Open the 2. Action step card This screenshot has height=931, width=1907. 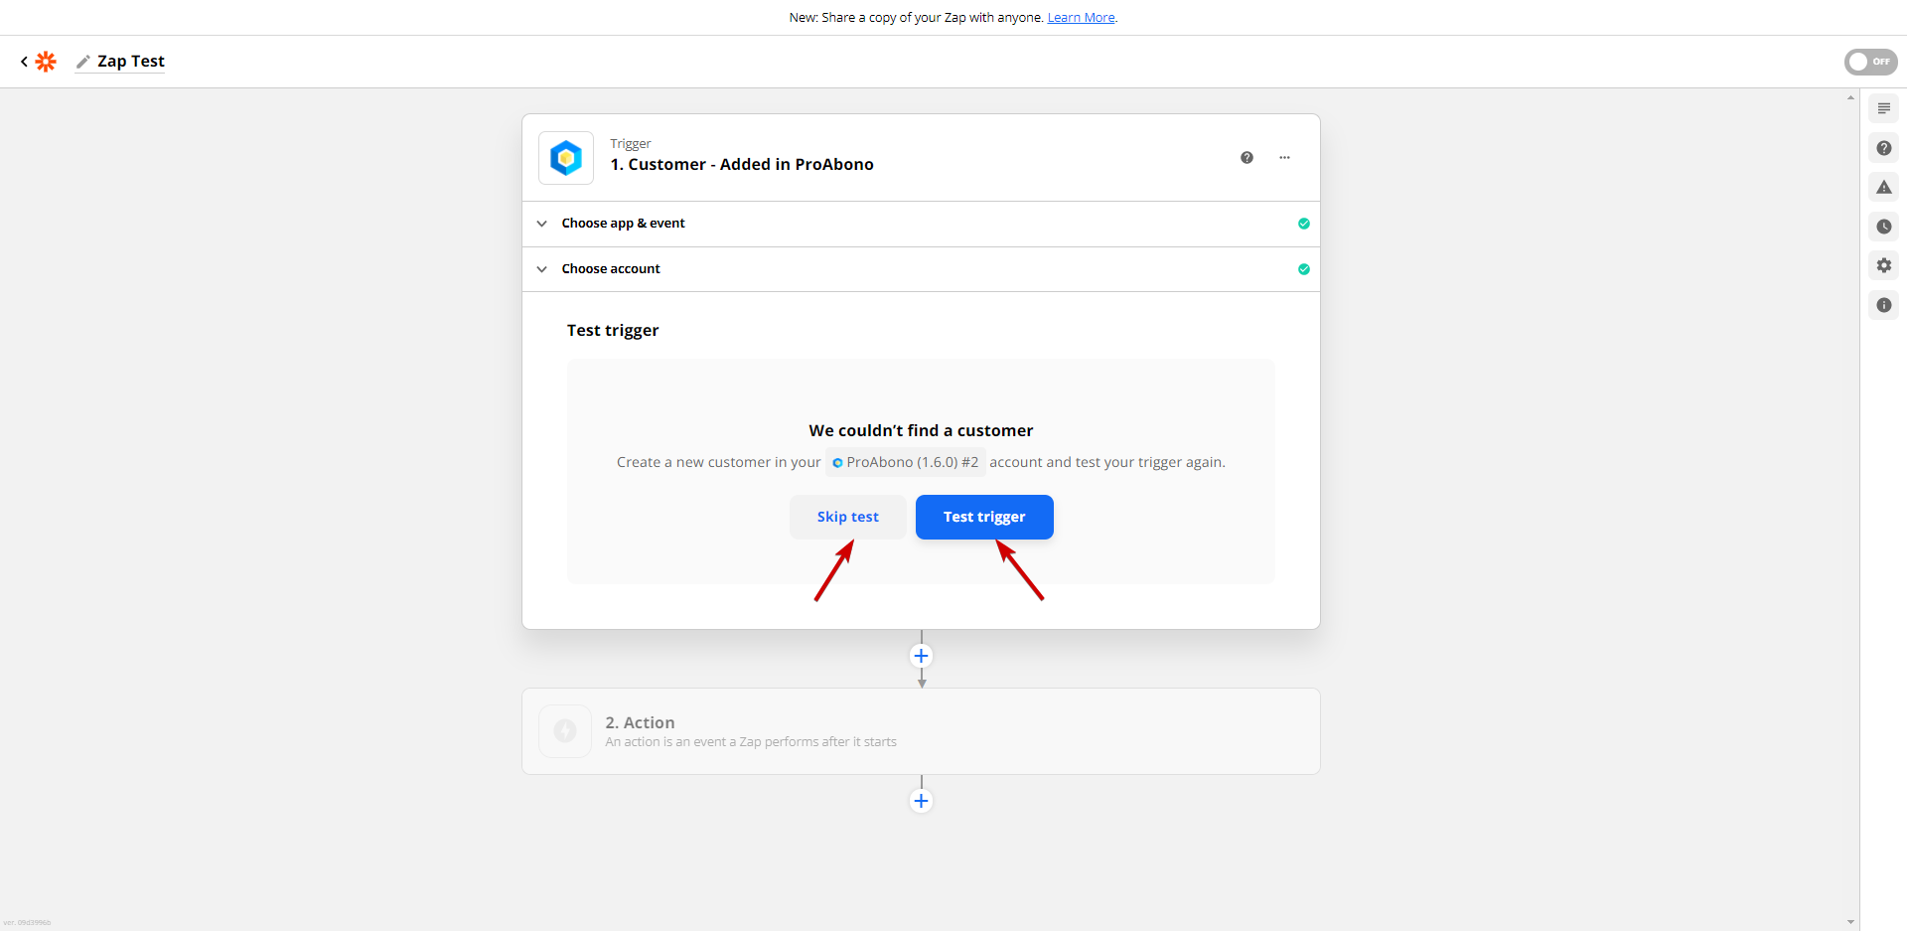921,731
